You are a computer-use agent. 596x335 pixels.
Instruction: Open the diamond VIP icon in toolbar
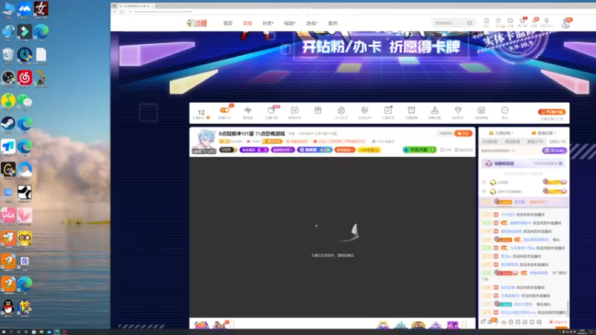point(458,110)
